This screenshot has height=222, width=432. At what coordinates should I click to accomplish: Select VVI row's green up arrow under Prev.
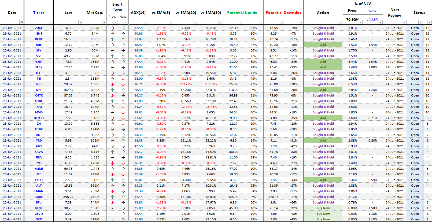[112, 56]
